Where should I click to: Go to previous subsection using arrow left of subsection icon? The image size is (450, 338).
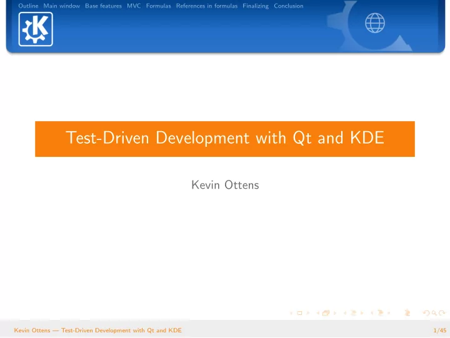point(345,313)
